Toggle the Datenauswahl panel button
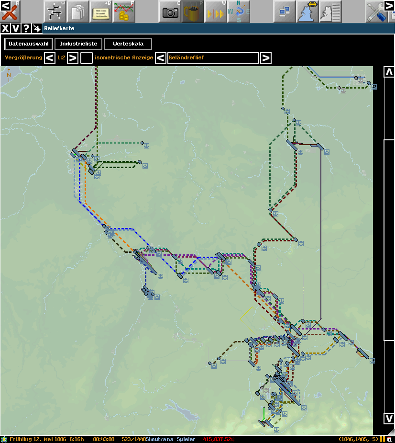 [28, 44]
